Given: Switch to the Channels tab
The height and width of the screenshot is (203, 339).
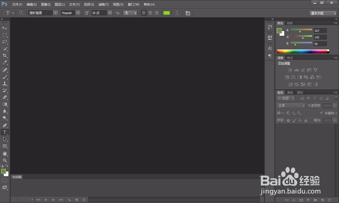Looking at the screenshot, I should [x=290, y=93].
